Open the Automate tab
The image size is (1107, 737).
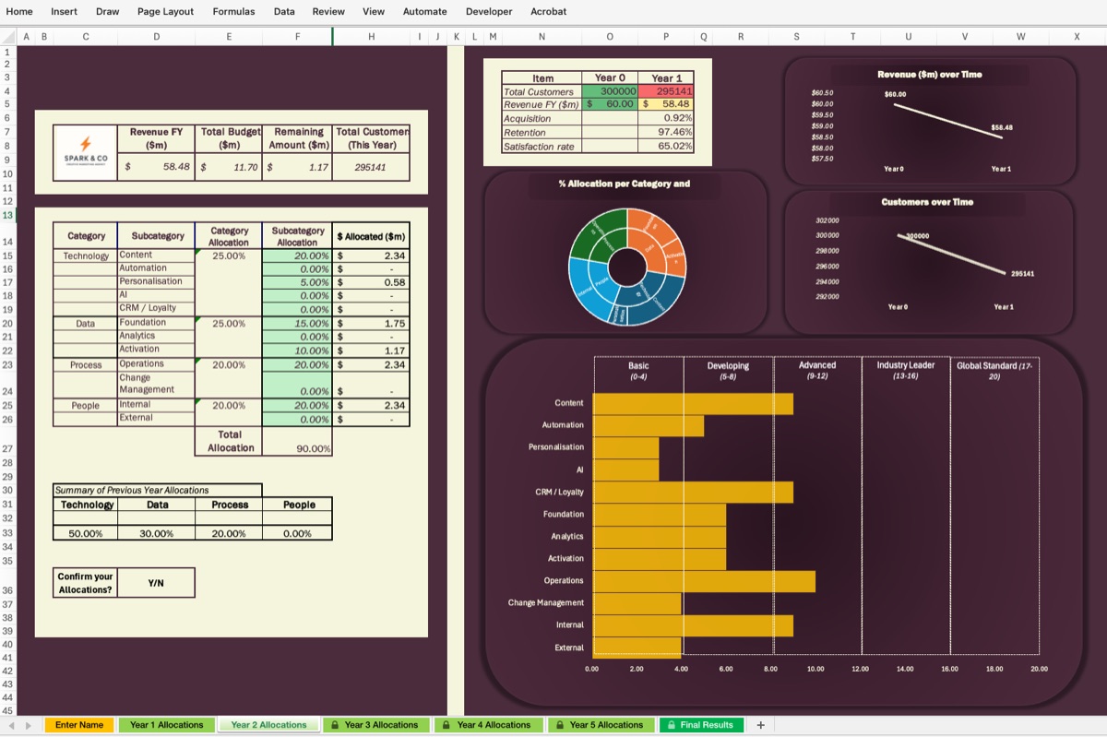pos(425,11)
